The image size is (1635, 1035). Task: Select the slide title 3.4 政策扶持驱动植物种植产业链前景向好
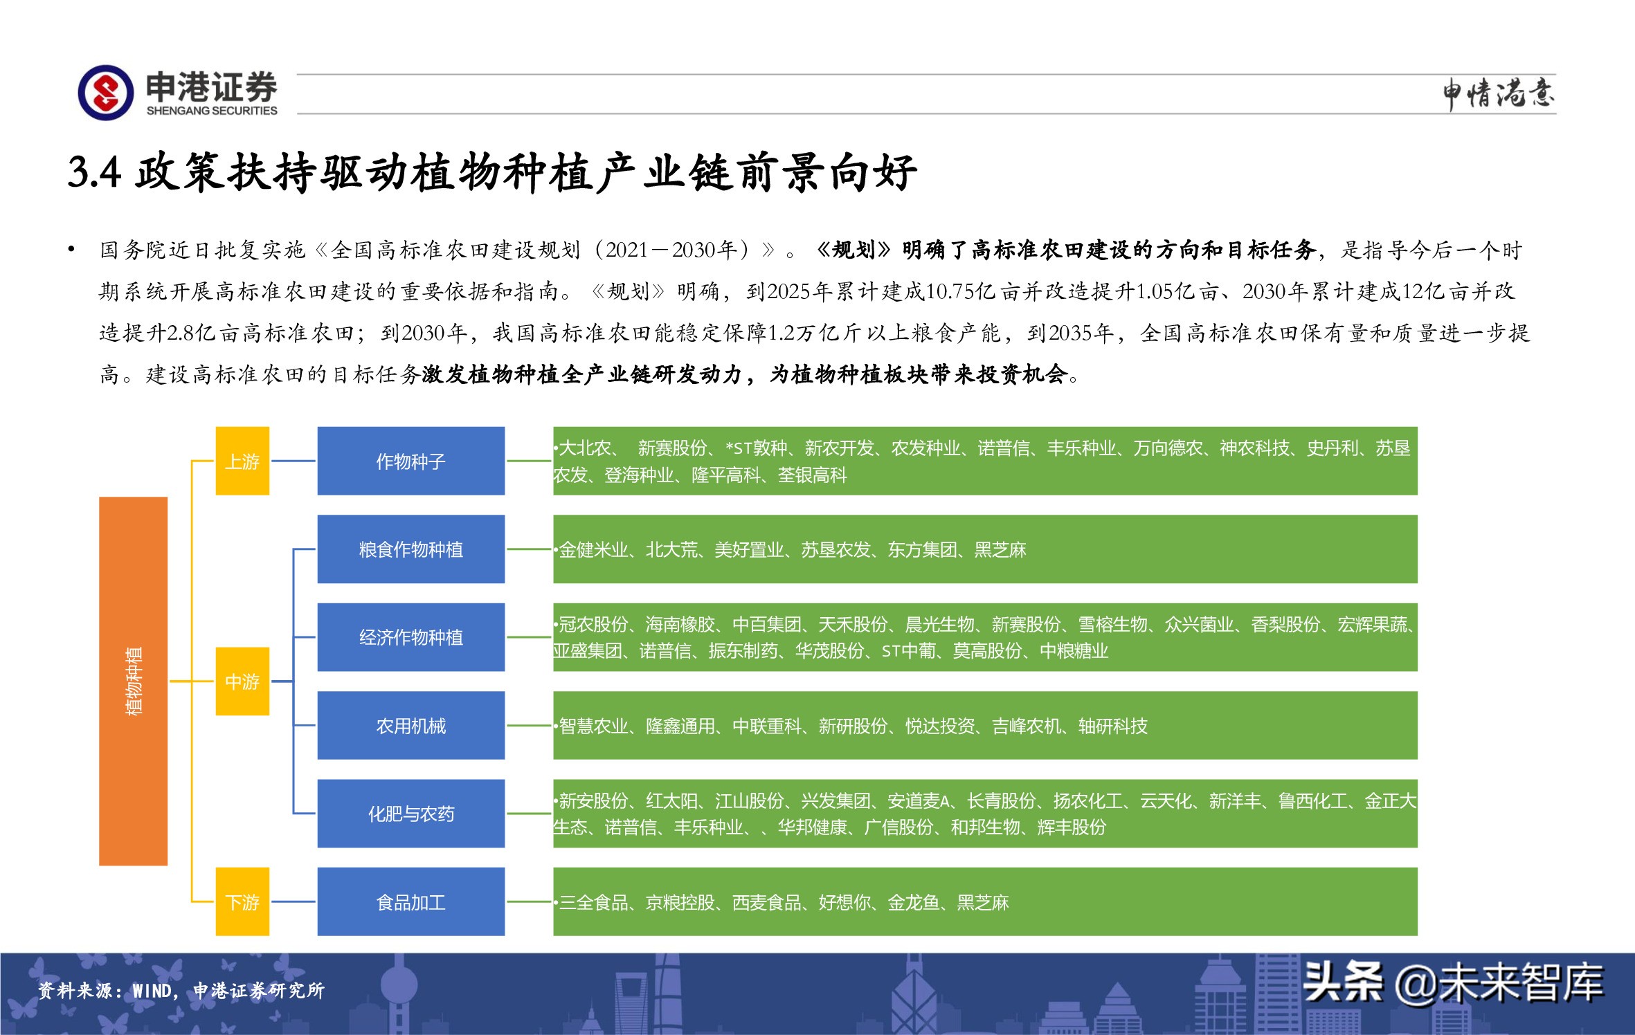coord(492,172)
